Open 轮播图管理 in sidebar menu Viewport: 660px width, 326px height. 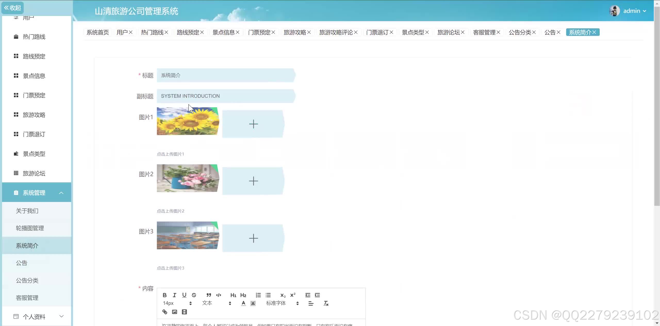(x=30, y=228)
